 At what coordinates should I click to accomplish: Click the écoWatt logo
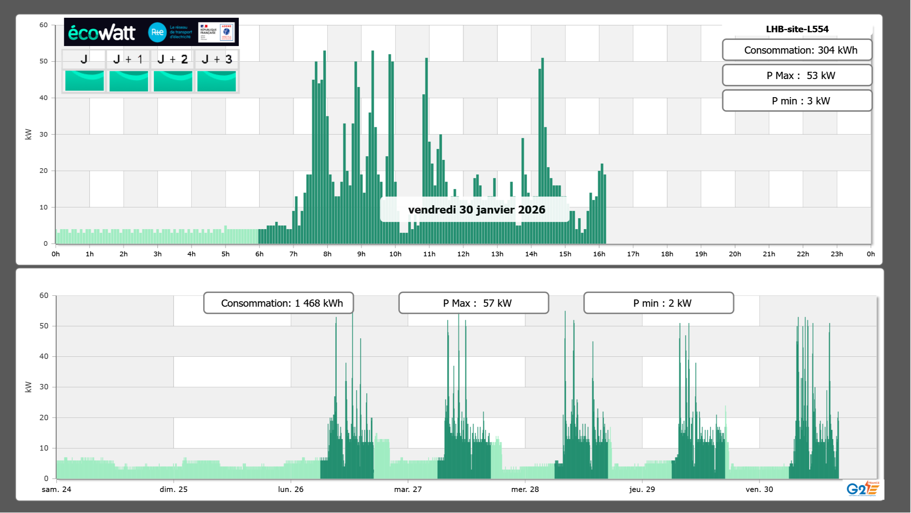102,33
